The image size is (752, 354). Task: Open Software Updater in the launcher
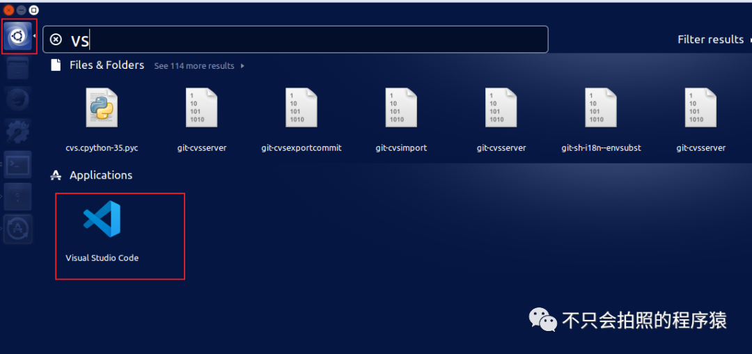(x=17, y=229)
